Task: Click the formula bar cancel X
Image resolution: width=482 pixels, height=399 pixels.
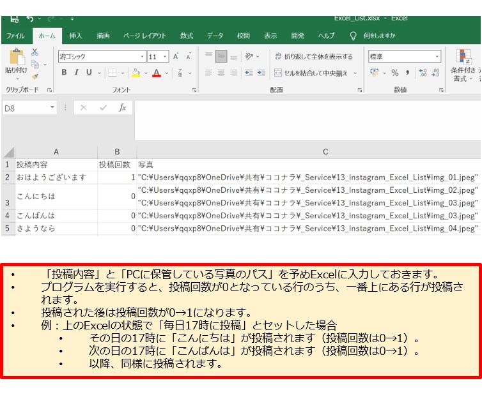Action: [83, 108]
